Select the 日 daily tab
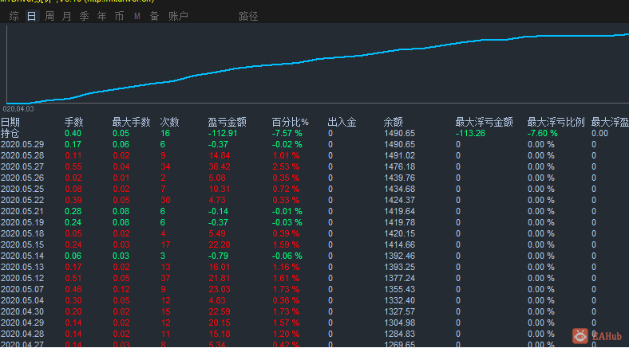The image size is (629, 348). point(32,16)
